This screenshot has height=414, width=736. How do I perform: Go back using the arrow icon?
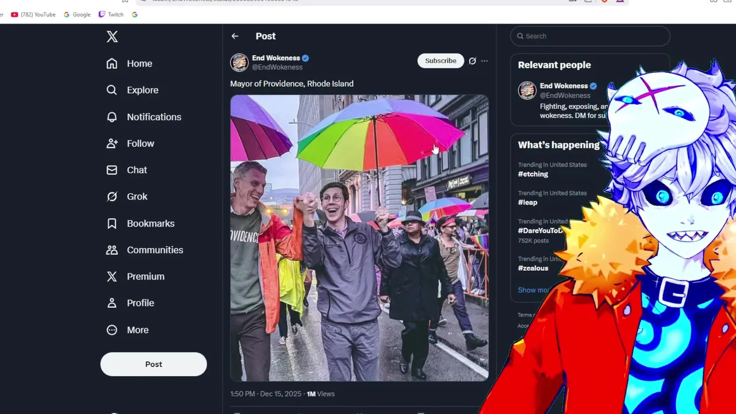235,36
